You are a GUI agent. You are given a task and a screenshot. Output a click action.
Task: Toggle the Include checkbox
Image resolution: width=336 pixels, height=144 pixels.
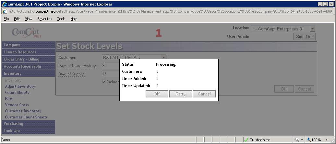pyautogui.click(x=104, y=82)
